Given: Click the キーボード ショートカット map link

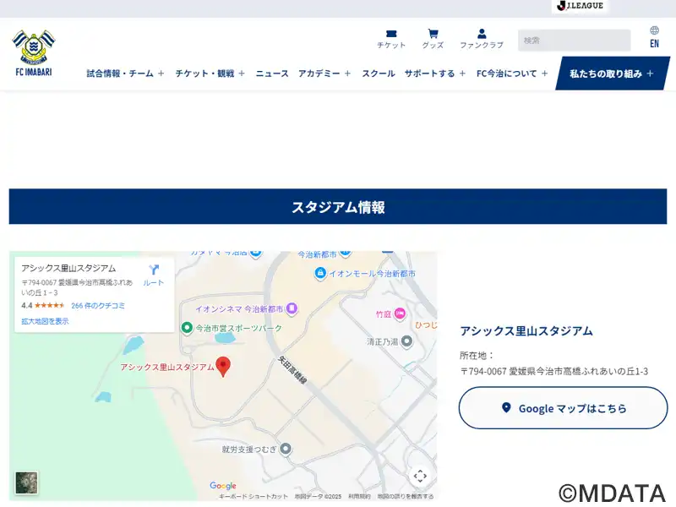Looking at the screenshot, I should 253,497.
